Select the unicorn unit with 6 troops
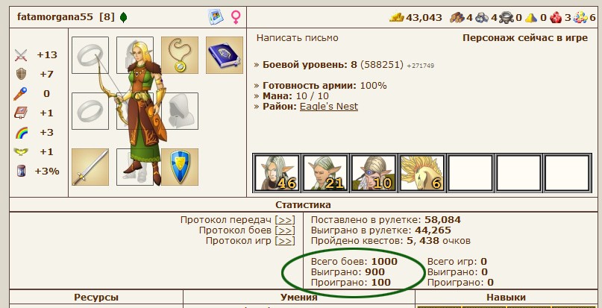 pyautogui.click(x=422, y=173)
